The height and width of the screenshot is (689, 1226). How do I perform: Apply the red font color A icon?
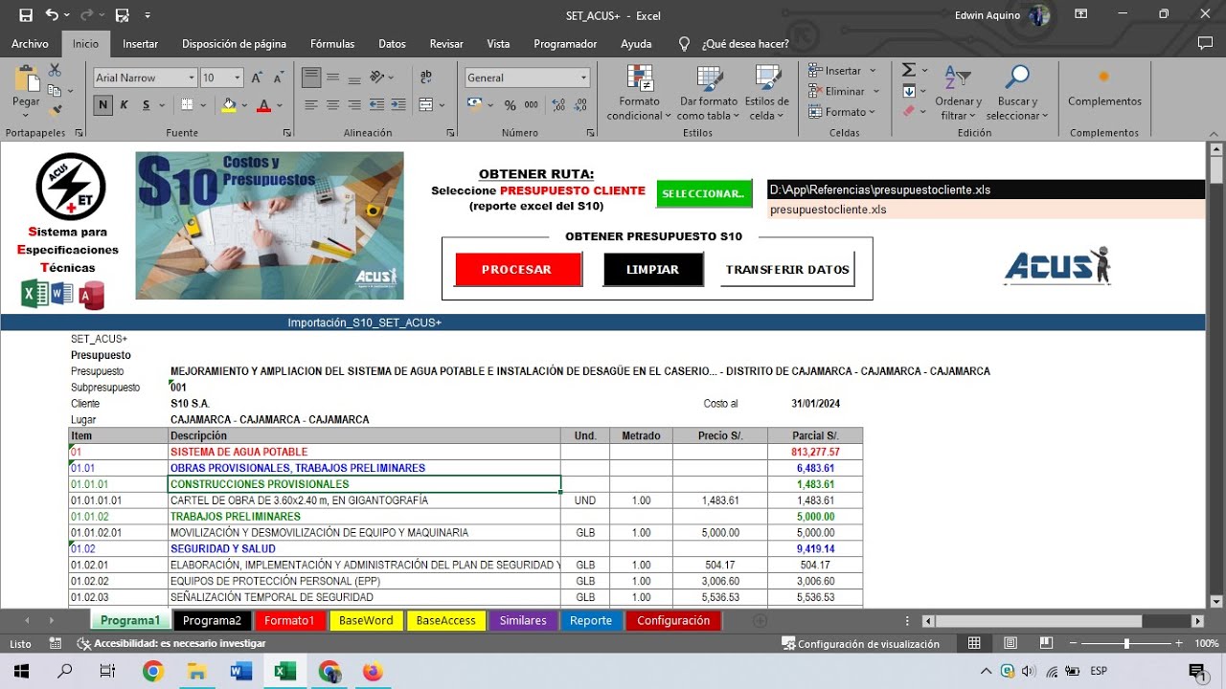tap(263, 105)
